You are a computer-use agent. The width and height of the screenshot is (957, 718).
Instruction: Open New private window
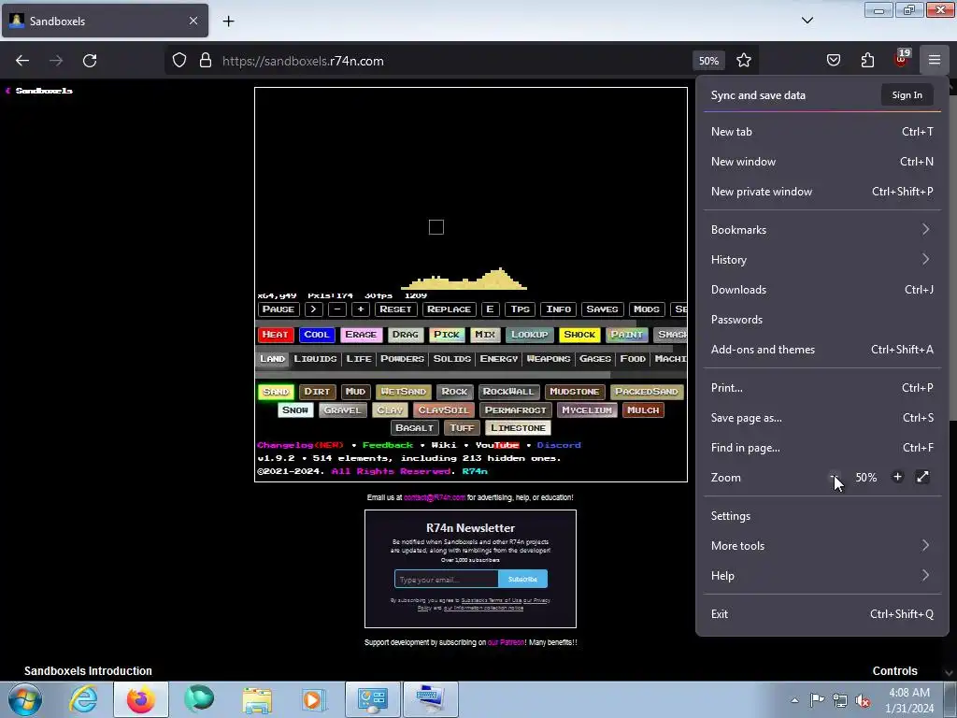click(x=822, y=191)
